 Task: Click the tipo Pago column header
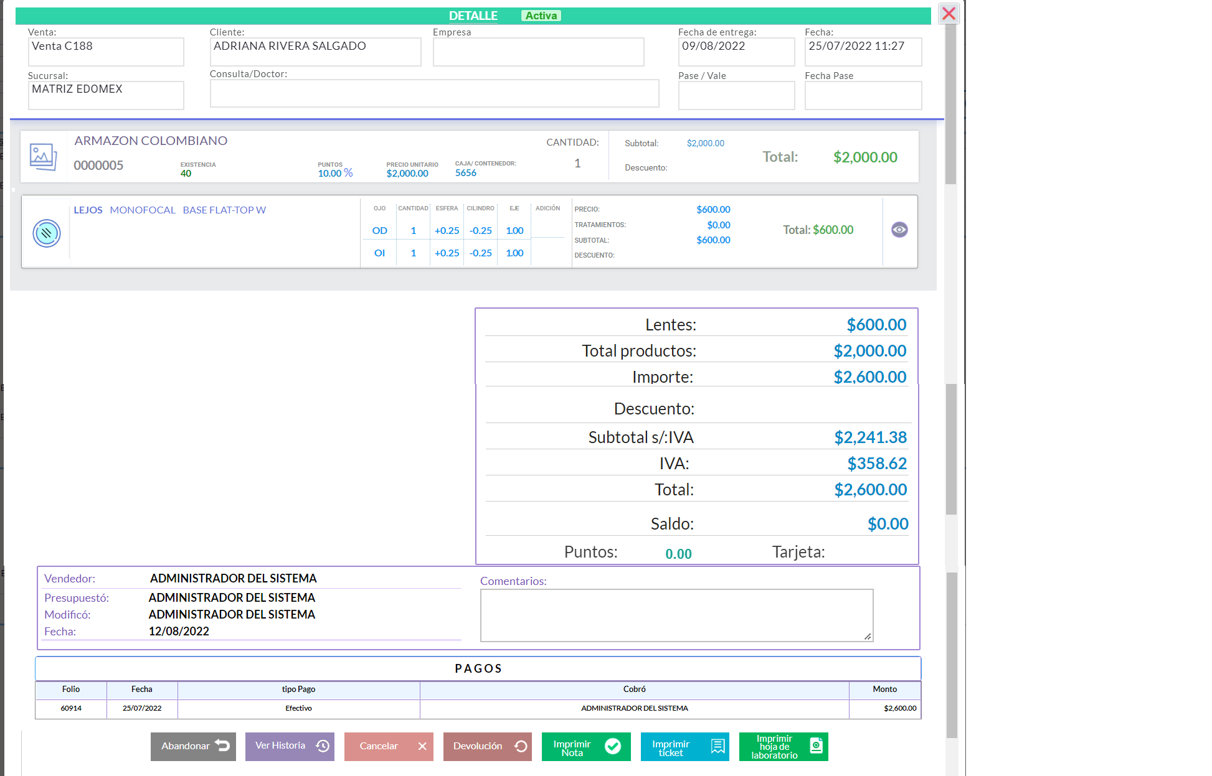(x=298, y=690)
